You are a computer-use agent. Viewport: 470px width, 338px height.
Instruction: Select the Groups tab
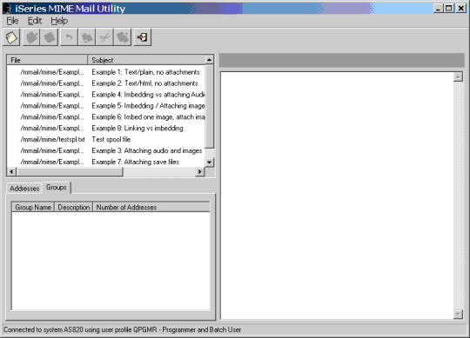pos(57,188)
